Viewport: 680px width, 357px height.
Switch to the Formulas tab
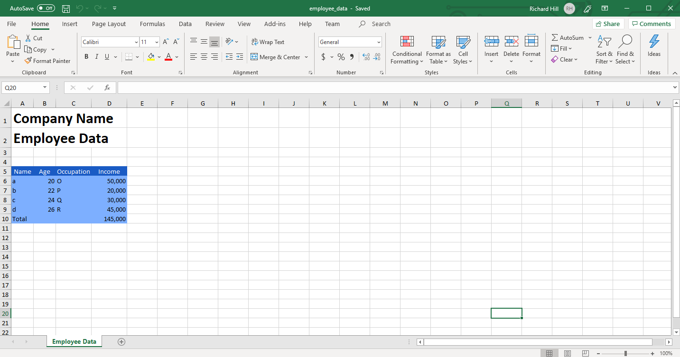coord(152,24)
